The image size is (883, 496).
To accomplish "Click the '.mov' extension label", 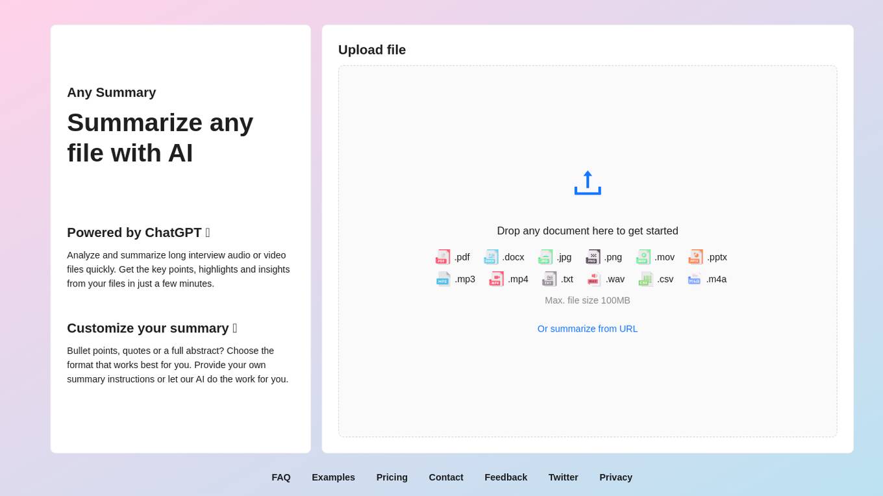I will (x=664, y=257).
